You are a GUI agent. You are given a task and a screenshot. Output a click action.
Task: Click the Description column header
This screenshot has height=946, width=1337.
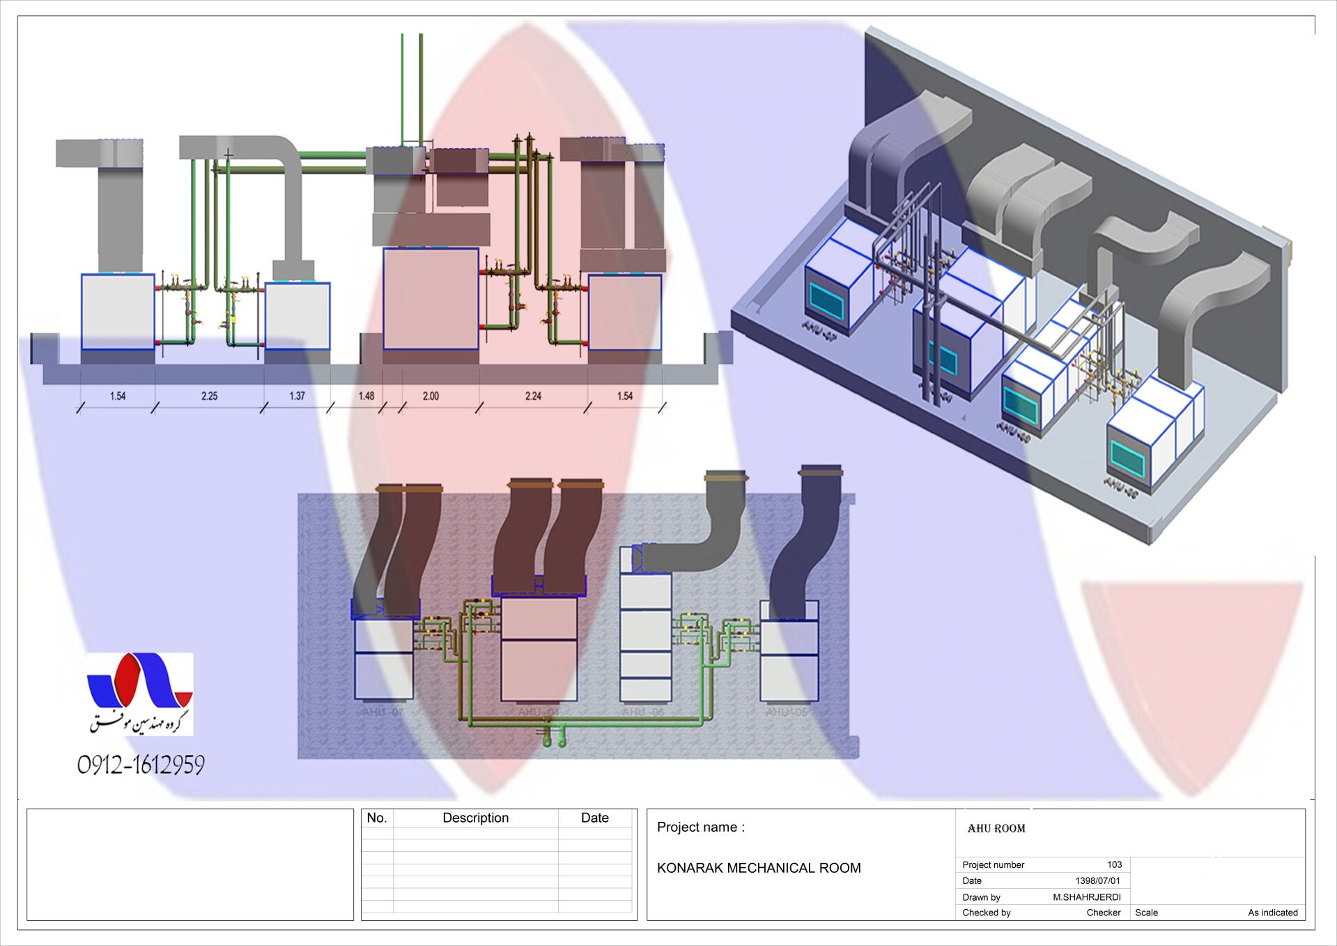(x=476, y=818)
